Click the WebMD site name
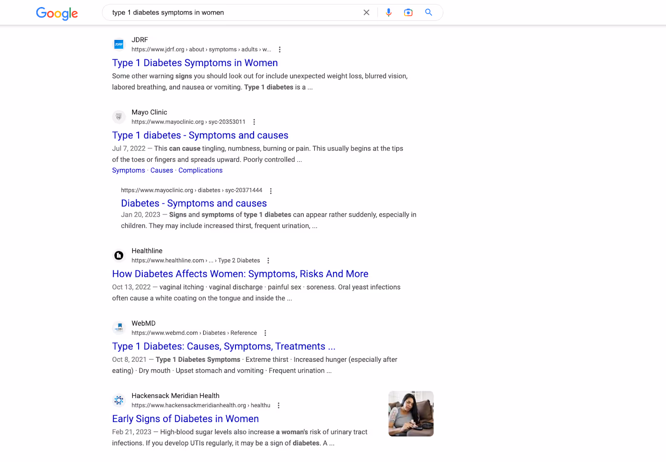Screen dimensions: 666x462 [x=144, y=323]
